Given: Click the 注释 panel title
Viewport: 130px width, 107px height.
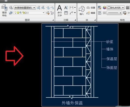Looking at the screenshot, I should point(66,20).
